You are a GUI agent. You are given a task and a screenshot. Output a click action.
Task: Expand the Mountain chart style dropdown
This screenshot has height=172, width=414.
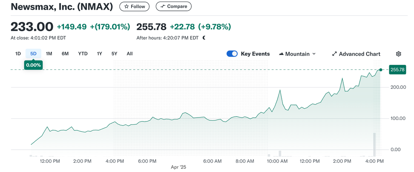tap(297, 54)
